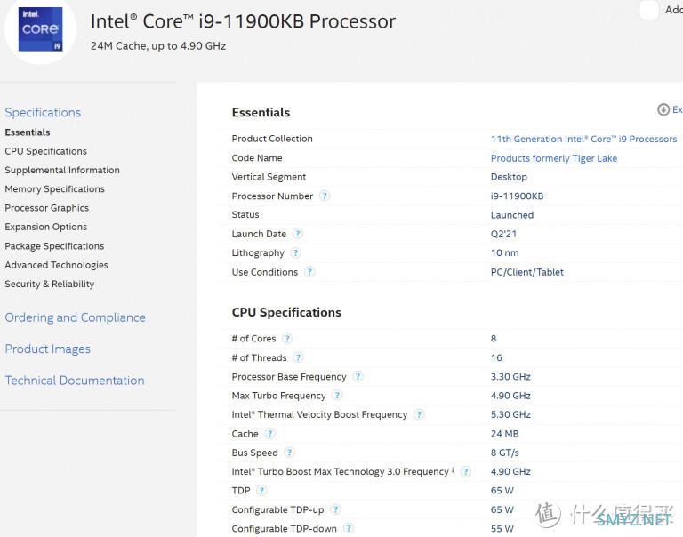Open Technical Documentation link
This screenshot has height=537, width=683.
75,381
